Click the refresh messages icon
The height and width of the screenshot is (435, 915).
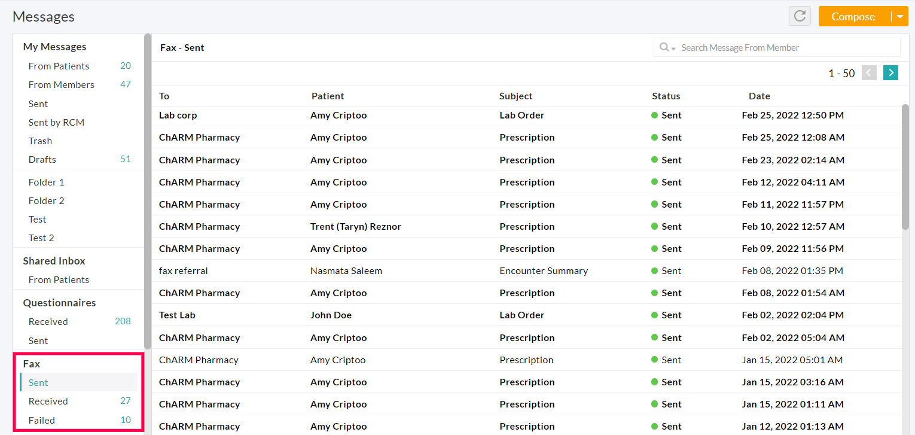[800, 16]
